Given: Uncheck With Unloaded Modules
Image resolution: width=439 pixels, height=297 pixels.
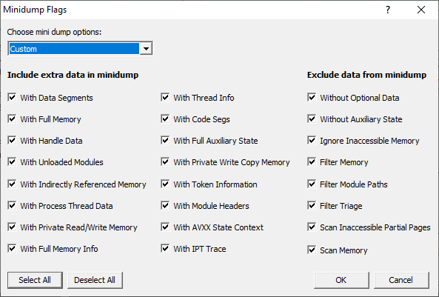Looking at the screenshot, I should 12,162.
